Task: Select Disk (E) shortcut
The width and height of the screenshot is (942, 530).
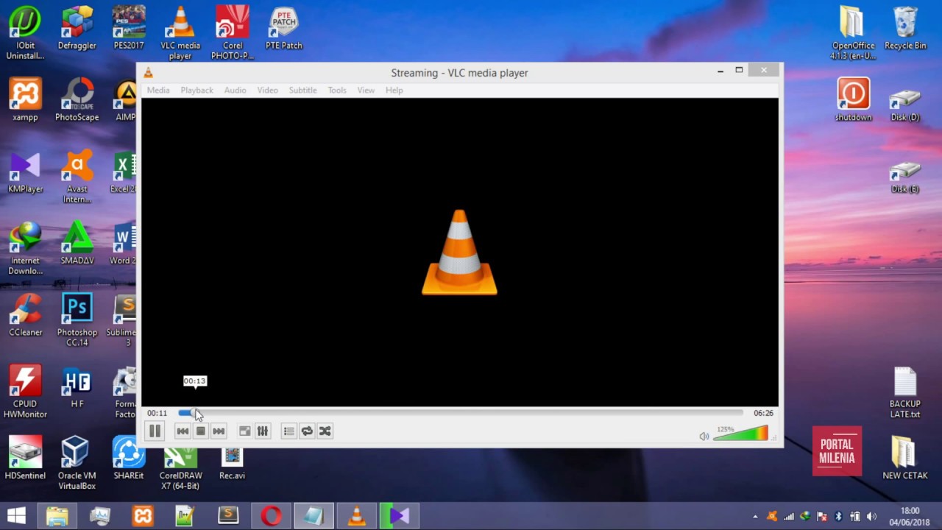Action: pyautogui.click(x=905, y=177)
